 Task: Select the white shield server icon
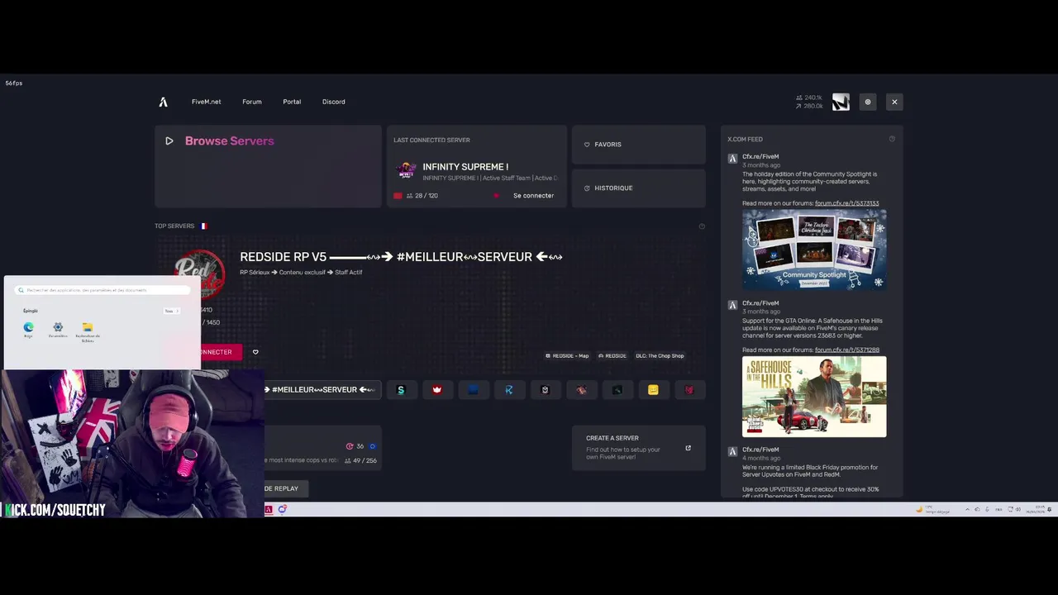545,390
